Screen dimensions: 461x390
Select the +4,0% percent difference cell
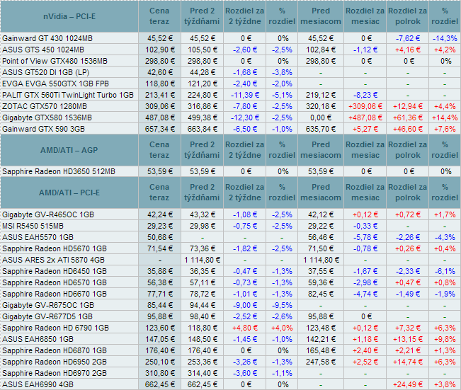point(282,328)
